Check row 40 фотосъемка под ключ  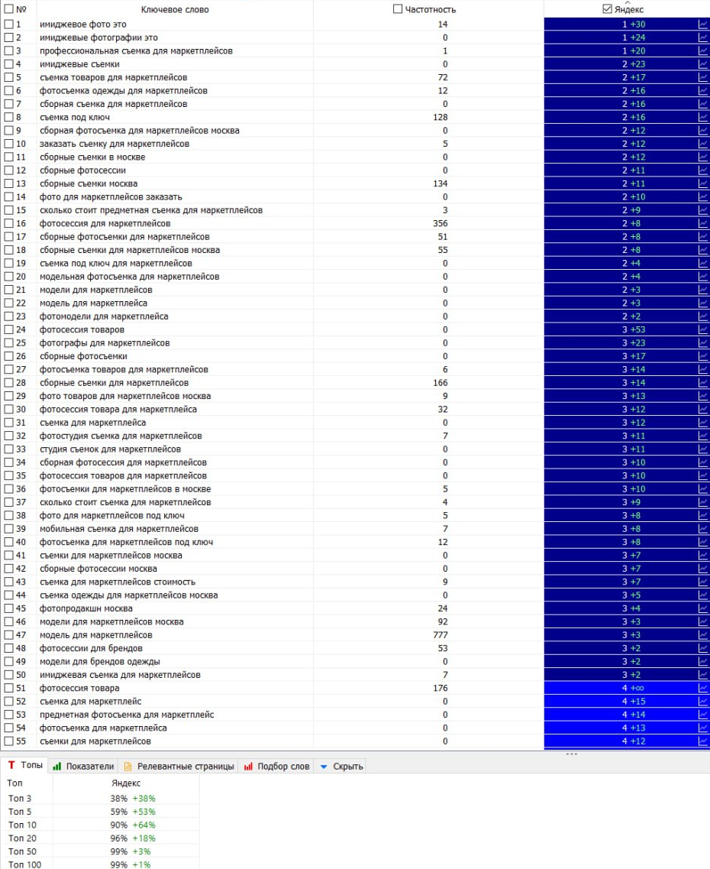9,542
